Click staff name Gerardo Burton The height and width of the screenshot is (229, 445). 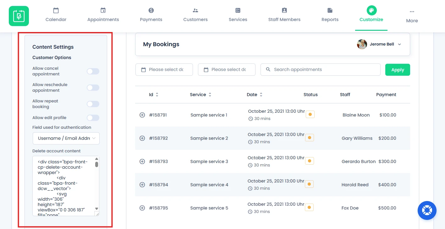[359, 161]
